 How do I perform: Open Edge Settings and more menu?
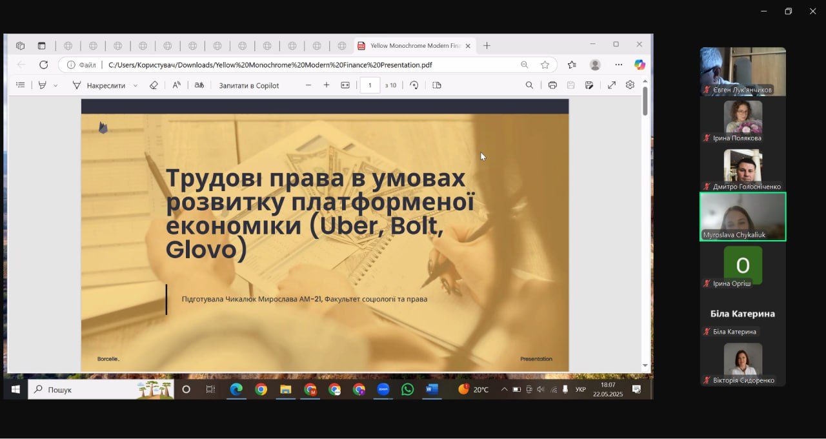(619, 65)
